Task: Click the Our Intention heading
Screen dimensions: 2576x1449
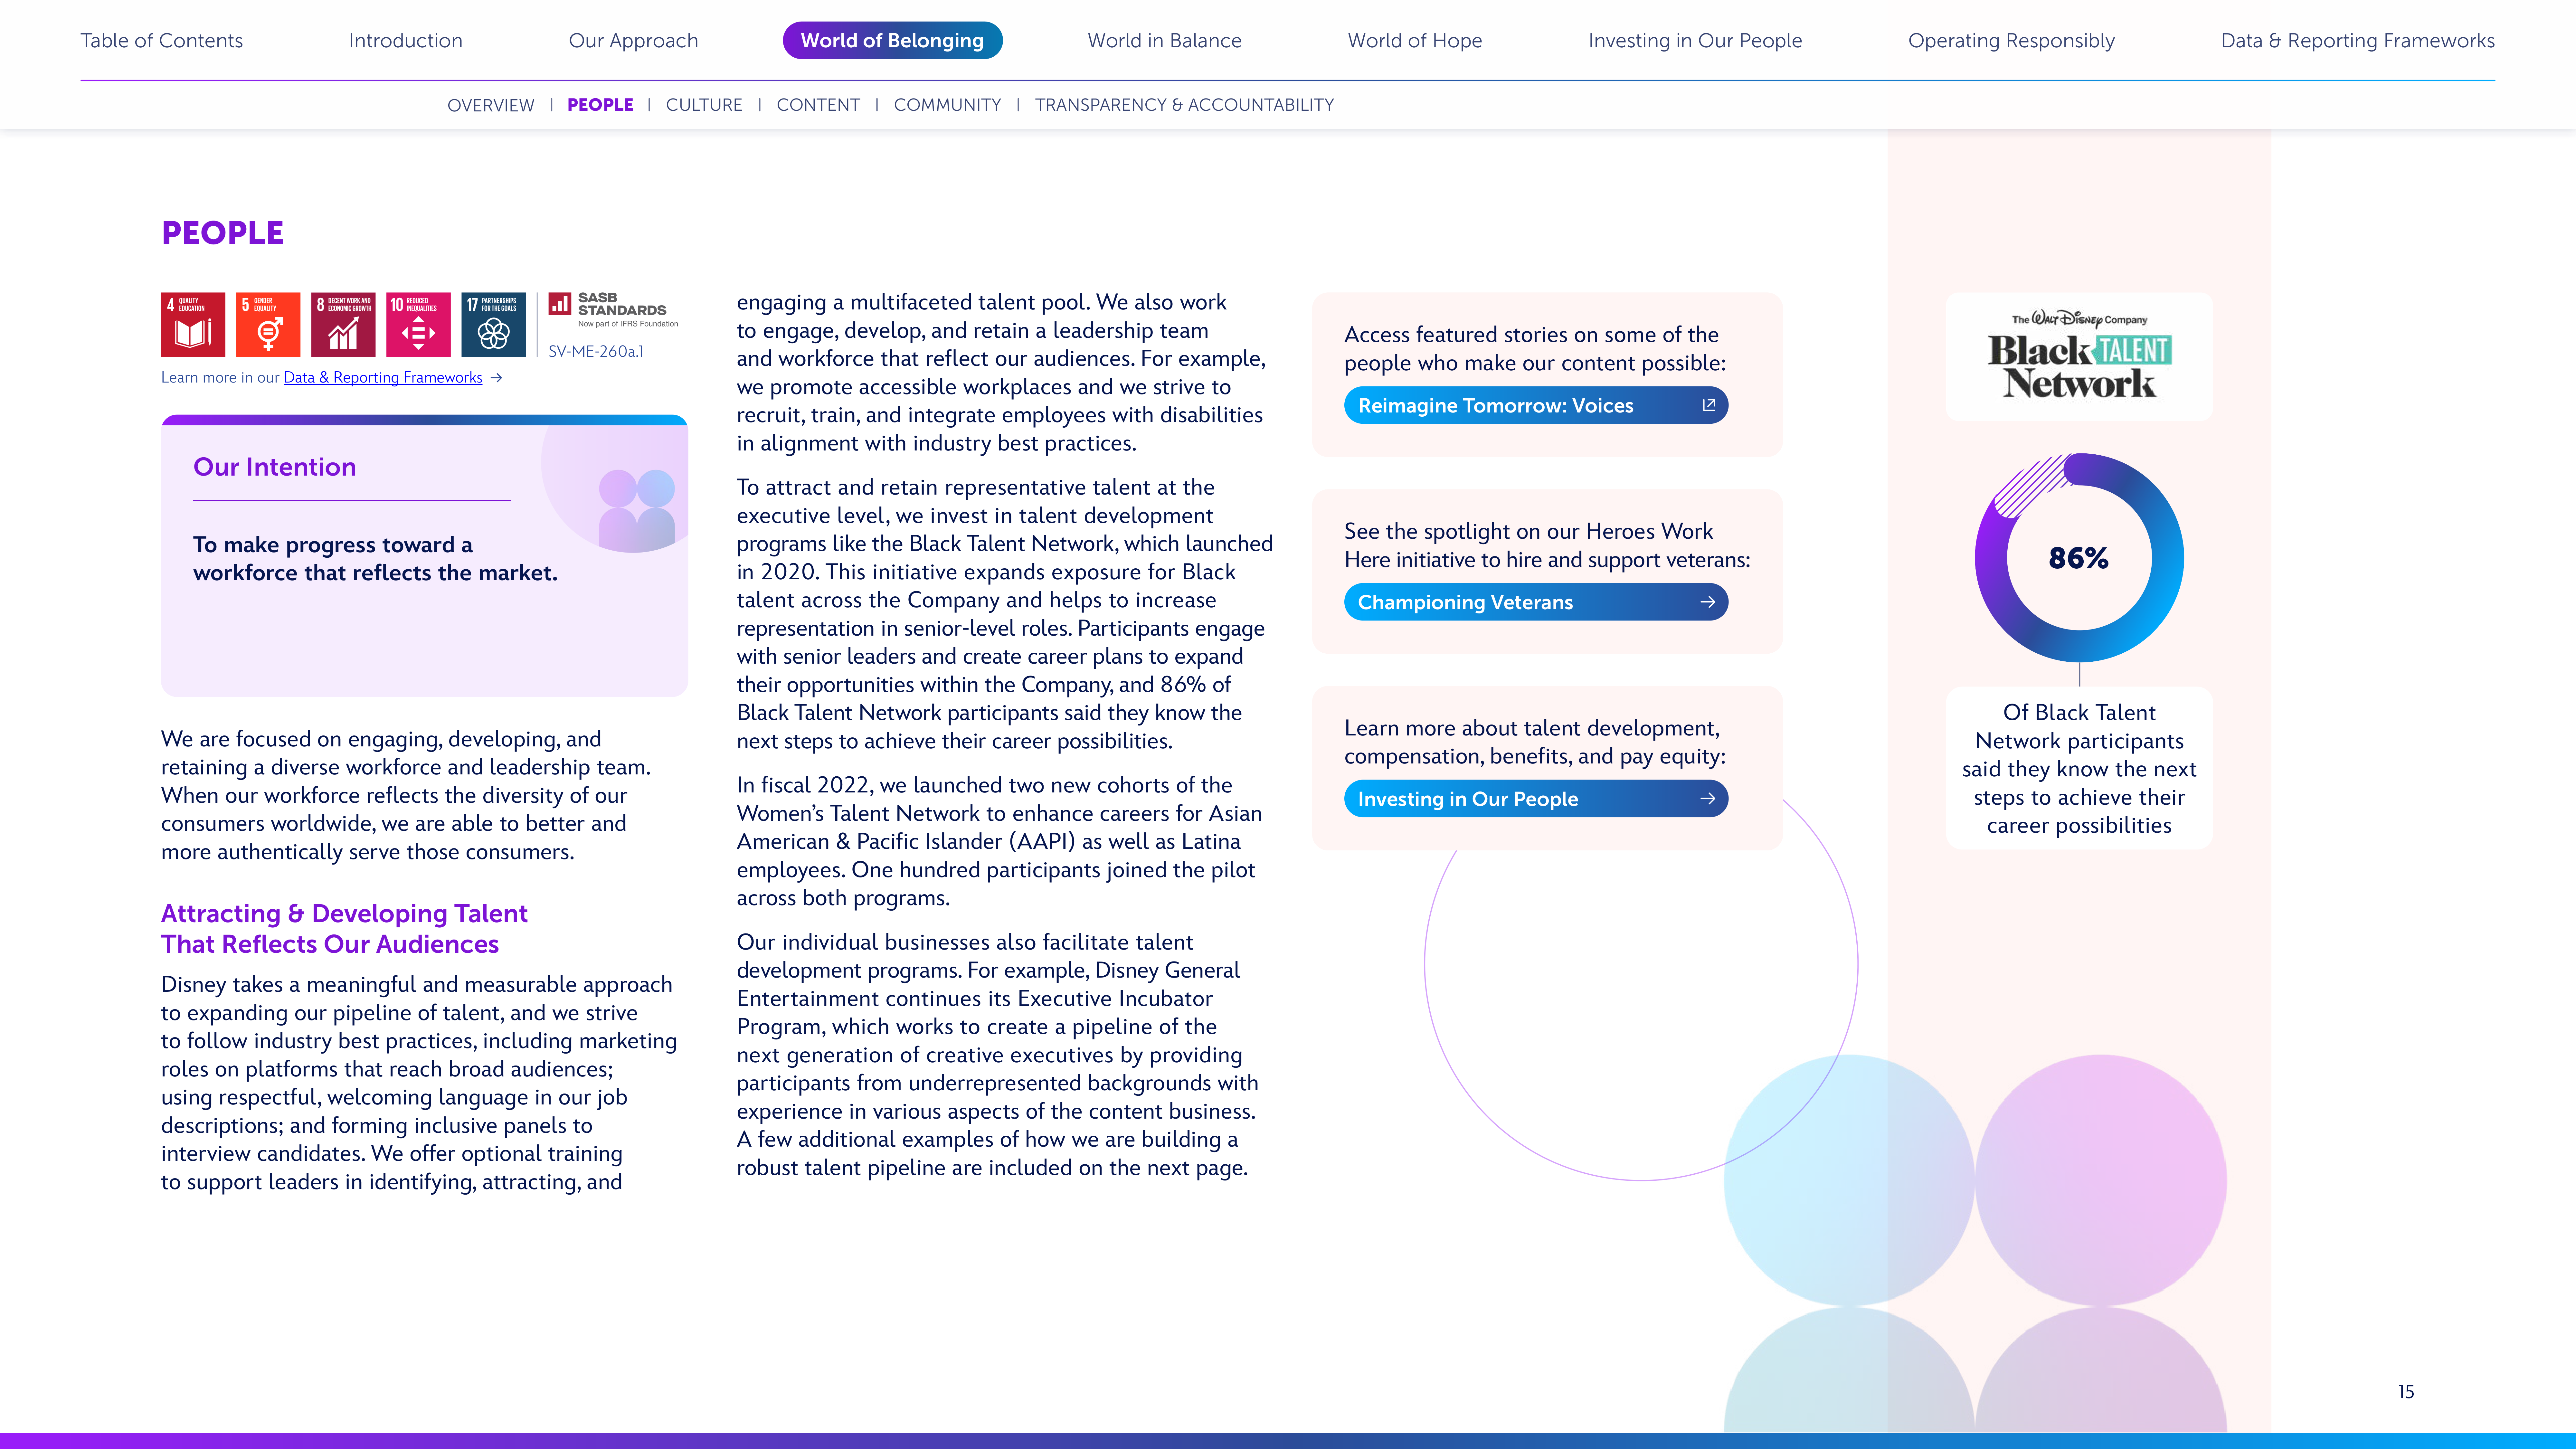Action: pos(275,467)
